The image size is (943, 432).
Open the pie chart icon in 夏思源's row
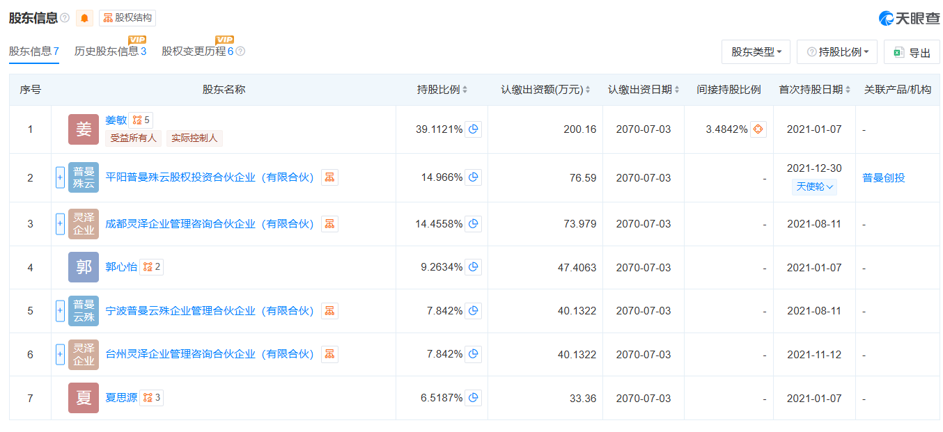click(474, 397)
